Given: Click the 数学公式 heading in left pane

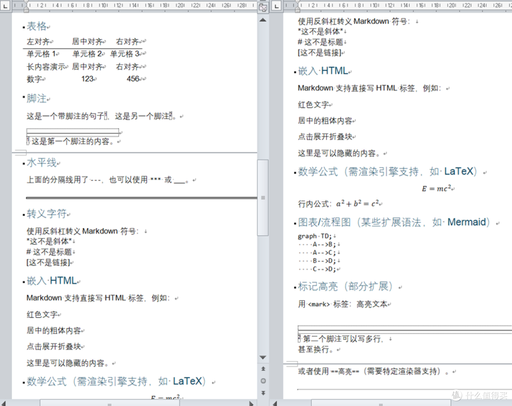Looking at the screenshot, I should coord(116,381).
